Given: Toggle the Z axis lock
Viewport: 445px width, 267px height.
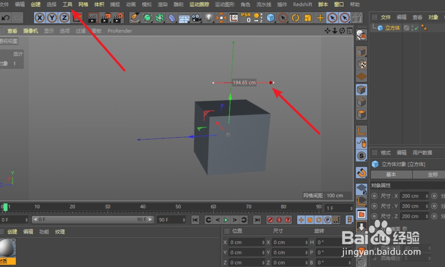Looking at the screenshot, I should [x=64, y=18].
